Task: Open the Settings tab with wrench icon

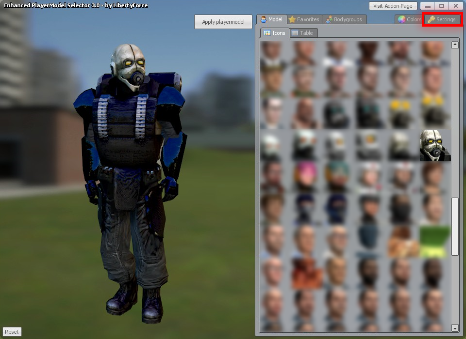Action: tap(442, 19)
